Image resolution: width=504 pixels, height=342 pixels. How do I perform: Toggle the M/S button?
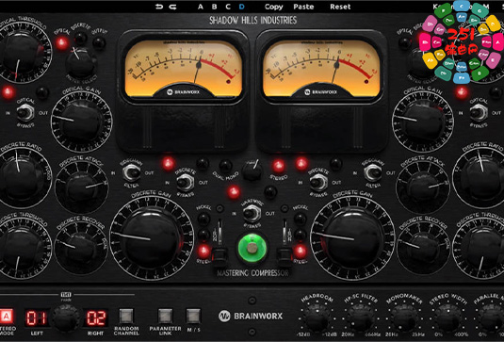click(193, 316)
